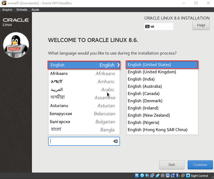Image resolution: width=214 pixels, height=179 pixels.
Task: Click the mouse integration status icon
Action: [x=183, y=175]
